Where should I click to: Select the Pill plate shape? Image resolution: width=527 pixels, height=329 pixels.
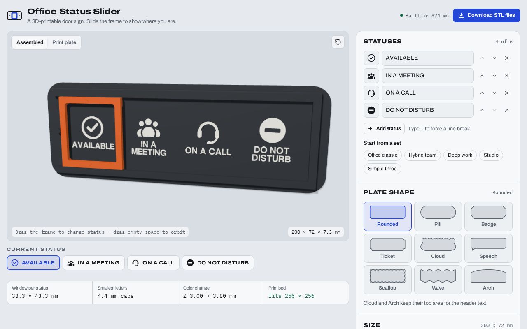[x=438, y=216]
